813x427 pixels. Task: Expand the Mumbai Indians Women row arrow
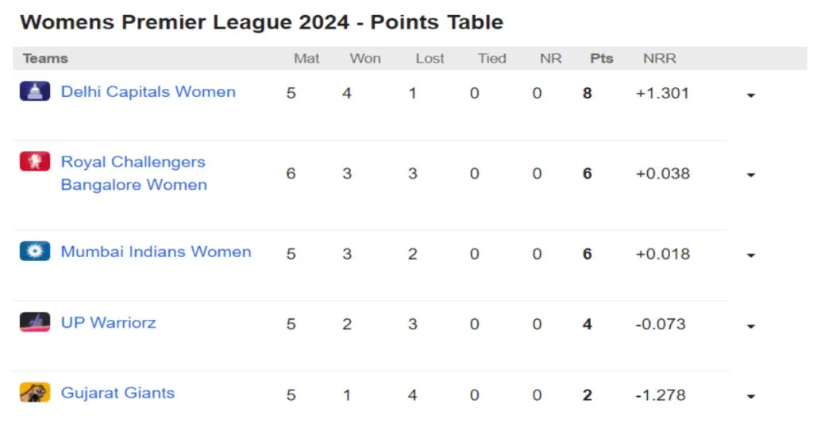[x=751, y=256]
